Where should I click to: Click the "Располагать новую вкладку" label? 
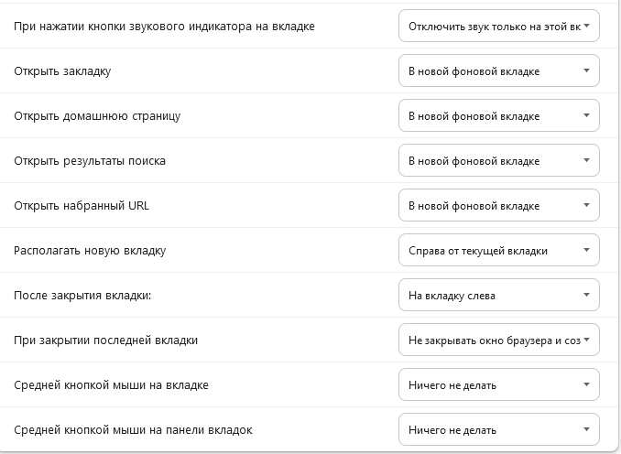coord(90,251)
